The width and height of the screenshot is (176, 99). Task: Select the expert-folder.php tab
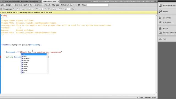pos(50,1)
